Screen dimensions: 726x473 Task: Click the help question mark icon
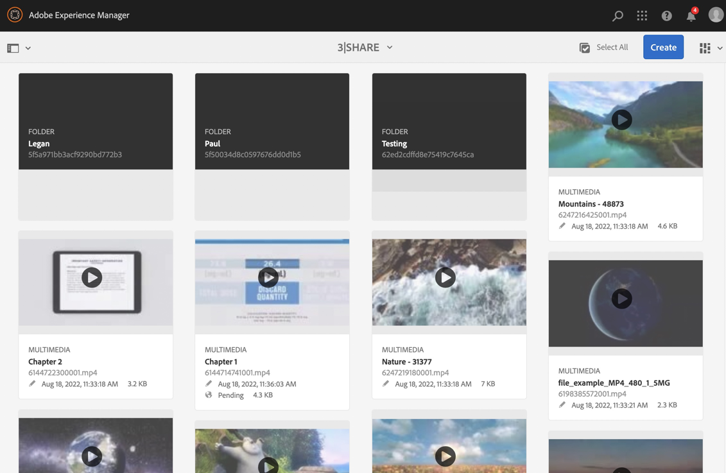click(667, 15)
